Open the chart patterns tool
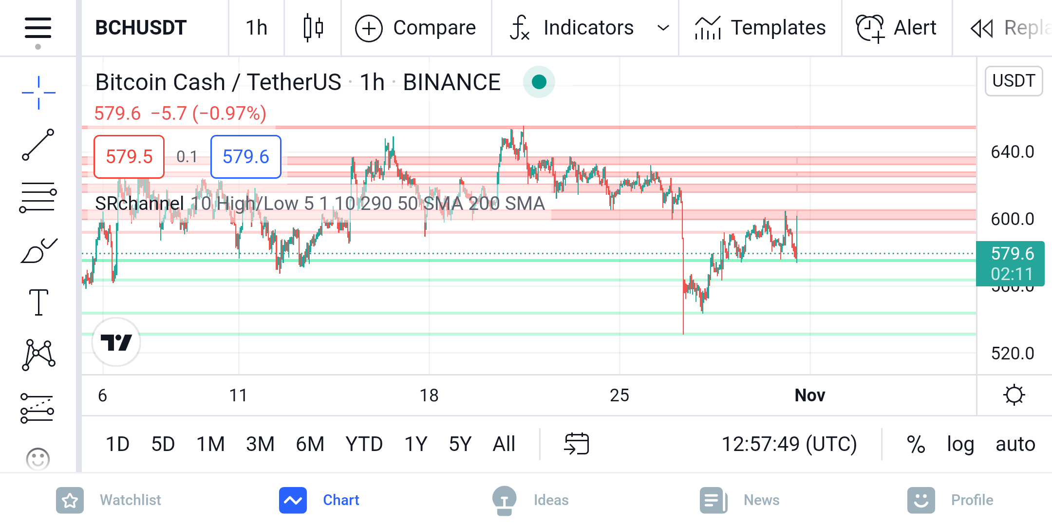This screenshot has height=526, width=1052. [38, 355]
